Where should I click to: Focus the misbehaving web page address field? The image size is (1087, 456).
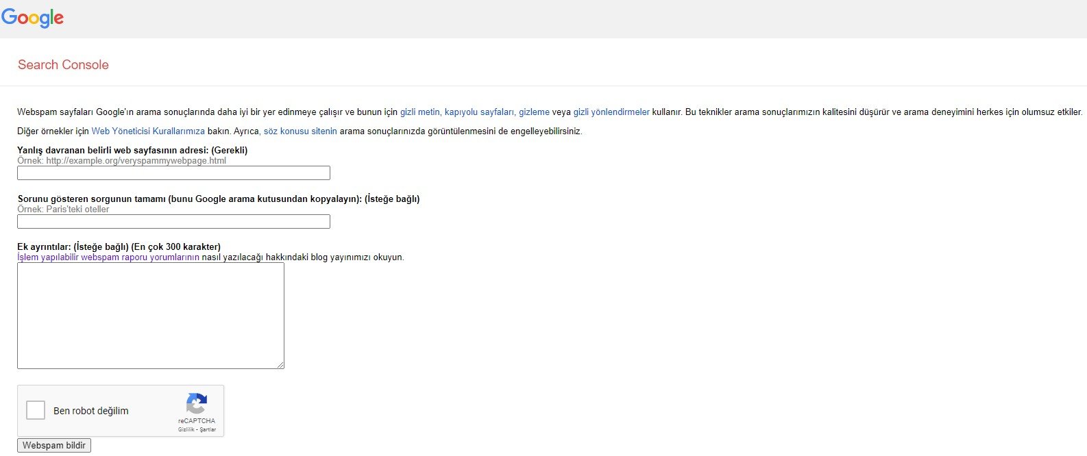173,173
